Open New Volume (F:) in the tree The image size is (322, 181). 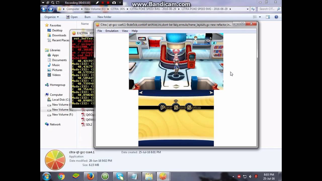tap(62, 115)
